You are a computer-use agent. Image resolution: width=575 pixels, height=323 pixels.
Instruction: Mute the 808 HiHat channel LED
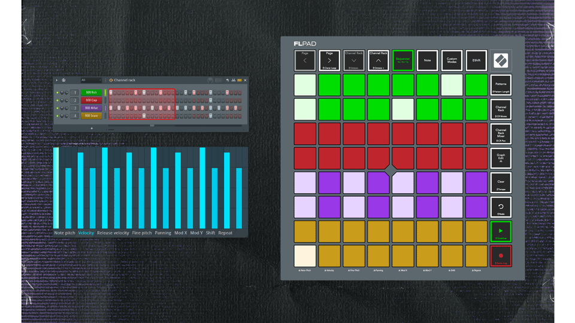tap(57, 108)
